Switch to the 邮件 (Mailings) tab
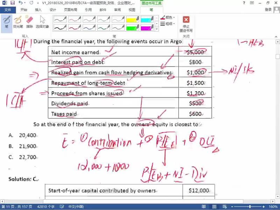This screenshot has width=280, height=210. pos(103,10)
